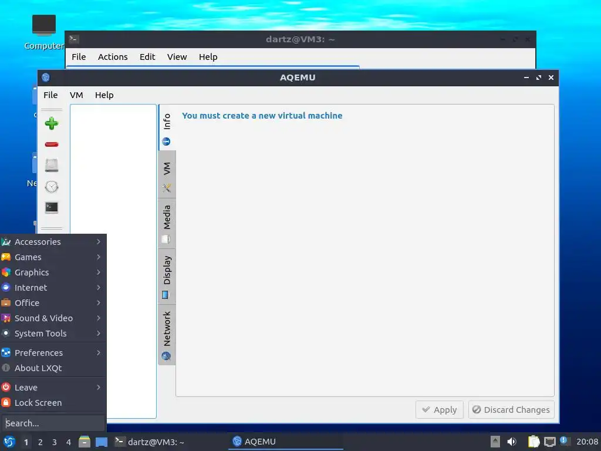
Task: Close the AQEMU window
Action: tap(551, 78)
